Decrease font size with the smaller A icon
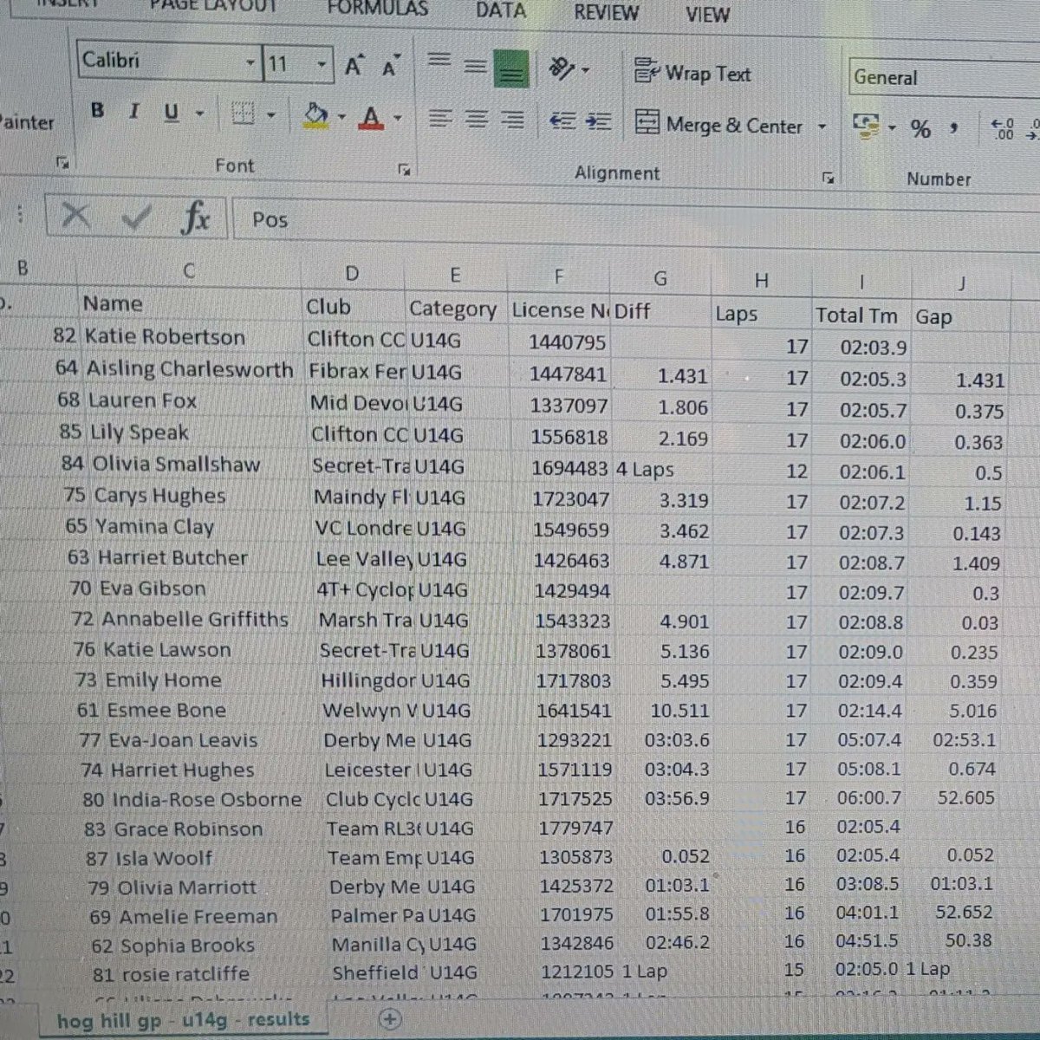The image size is (1040, 1040). 391,67
